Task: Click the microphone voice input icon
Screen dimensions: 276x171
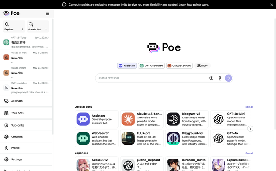Action: tap(220, 78)
